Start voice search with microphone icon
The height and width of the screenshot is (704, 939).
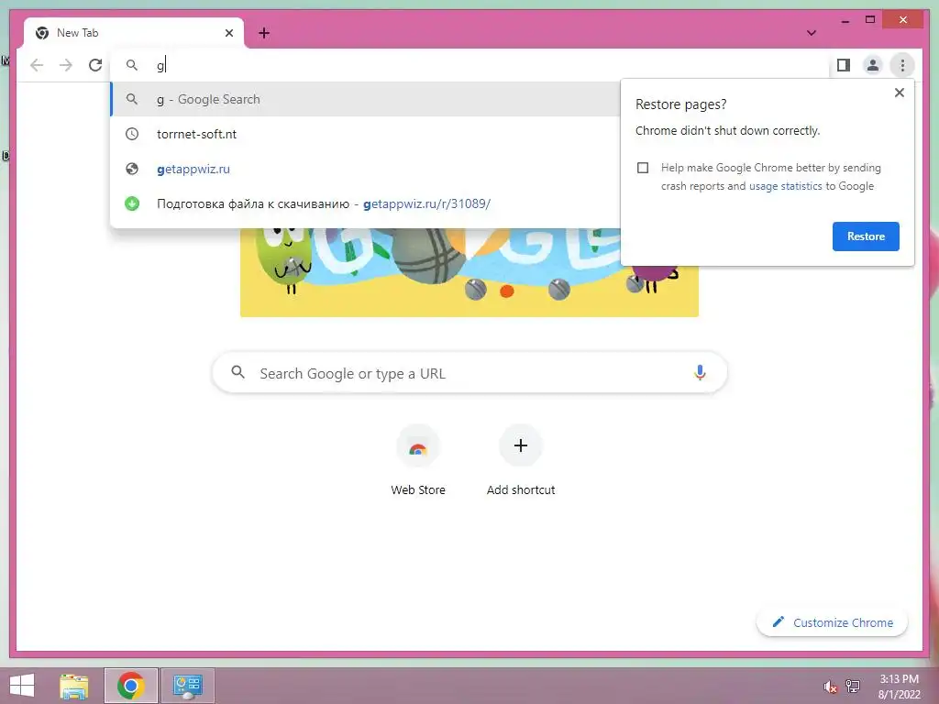[x=700, y=373]
